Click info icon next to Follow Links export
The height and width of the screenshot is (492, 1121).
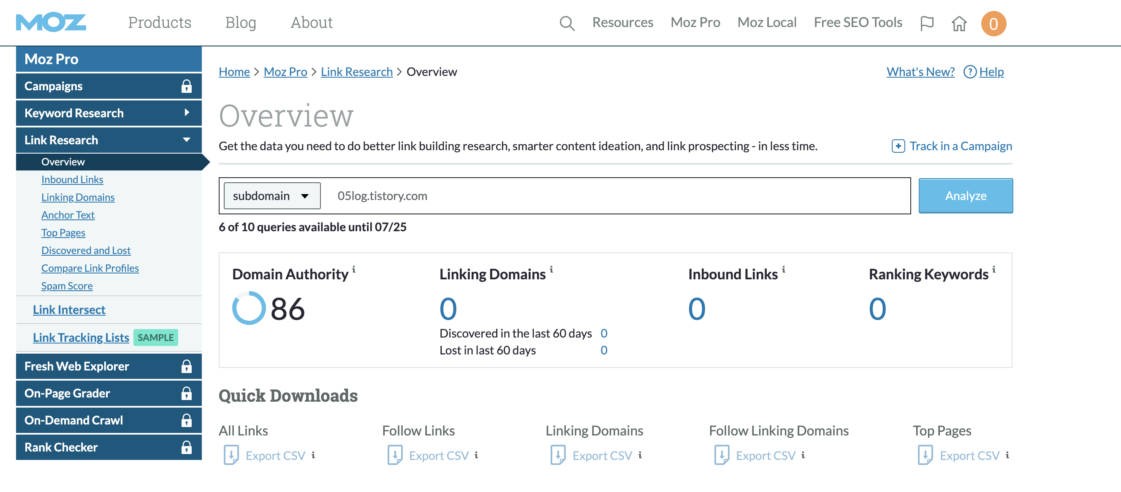coord(476,455)
